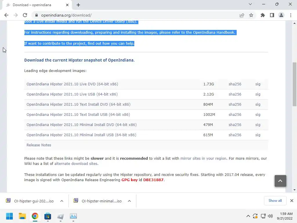Open File Explorer from the taskbar
The image size is (297, 223).
[x=22, y=216]
